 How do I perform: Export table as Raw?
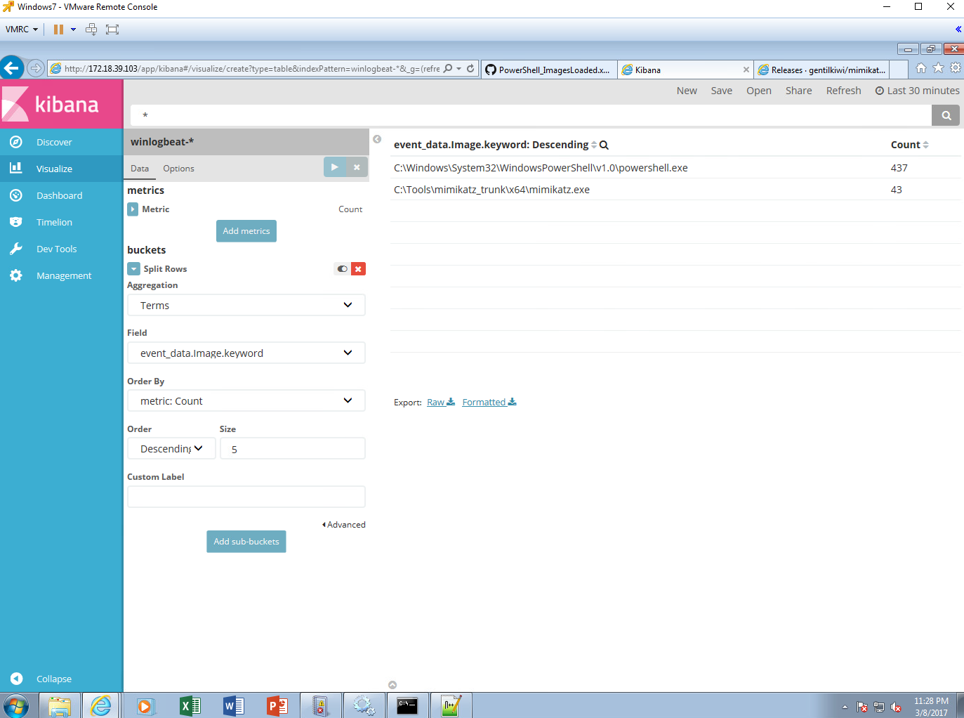441,403
